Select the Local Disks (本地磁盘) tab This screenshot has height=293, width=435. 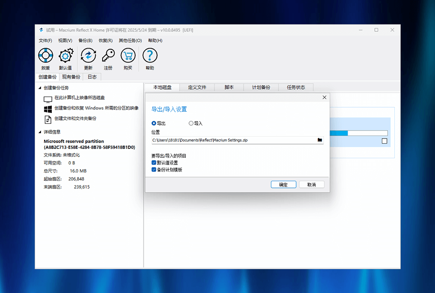tap(162, 87)
